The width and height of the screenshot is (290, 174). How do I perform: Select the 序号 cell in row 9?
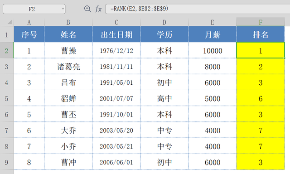pos(29,162)
